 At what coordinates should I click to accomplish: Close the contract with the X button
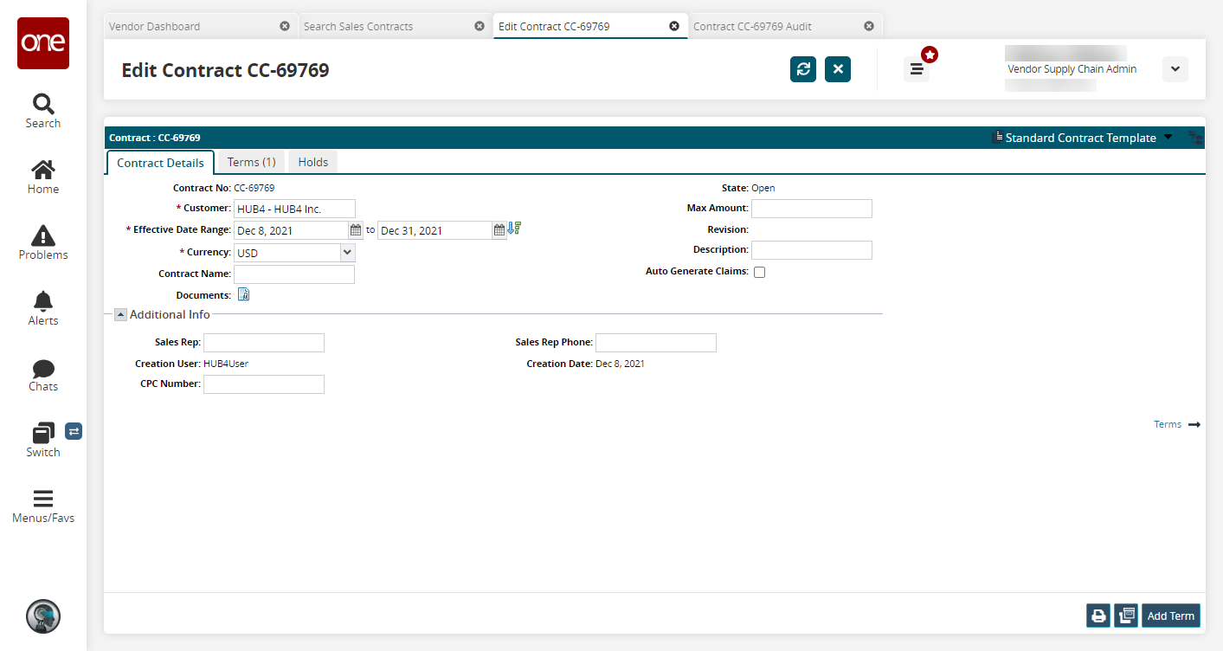(x=838, y=69)
